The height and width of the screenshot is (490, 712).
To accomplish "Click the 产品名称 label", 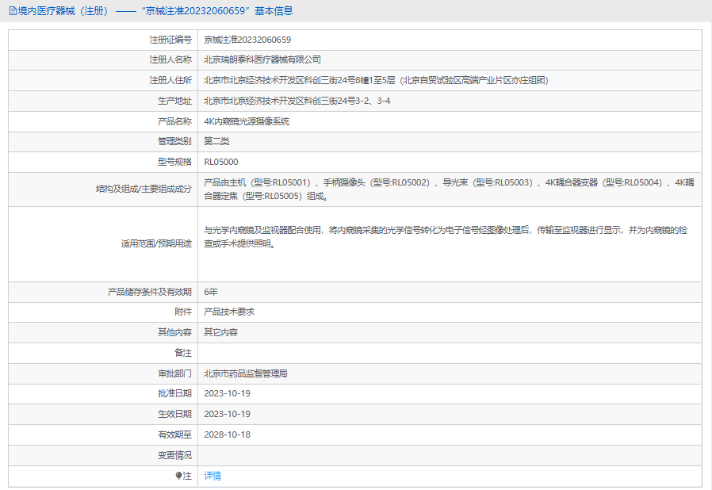I will [x=174, y=121].
